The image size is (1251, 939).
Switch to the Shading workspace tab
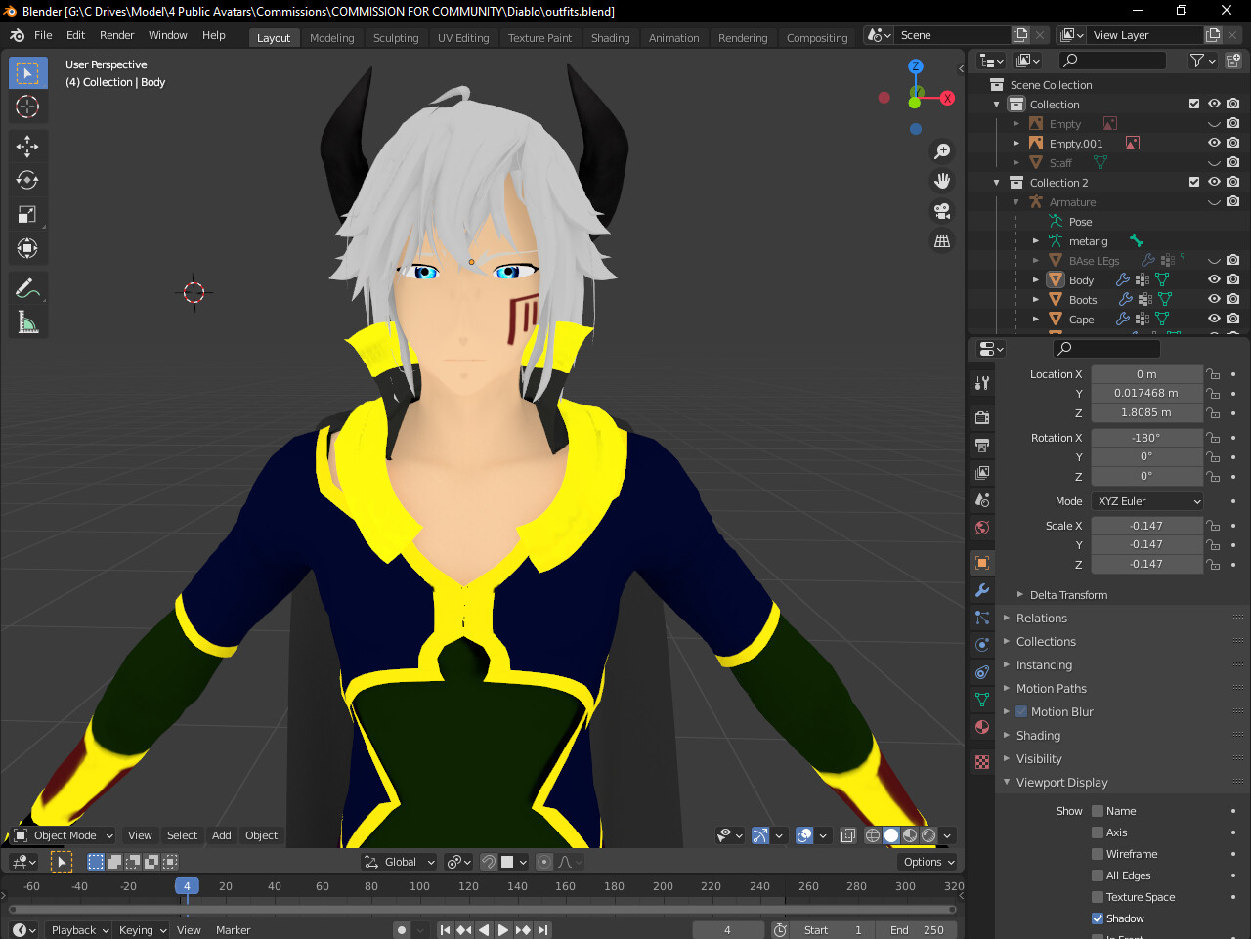point(610,37)
